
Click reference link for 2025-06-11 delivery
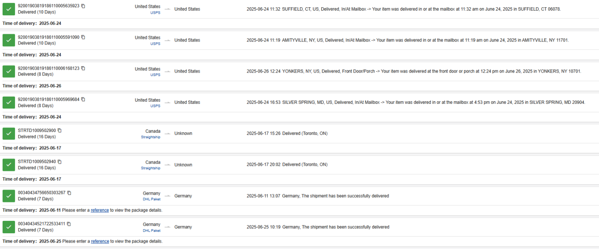click(100, 210)
